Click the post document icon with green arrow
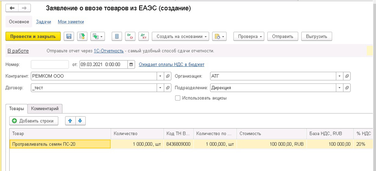The width and height of the screenshot is (376, 171). 82,36
